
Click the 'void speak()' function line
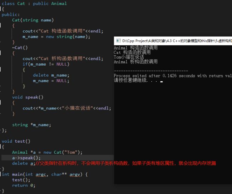pyautogui.click(x=28, y=97)
